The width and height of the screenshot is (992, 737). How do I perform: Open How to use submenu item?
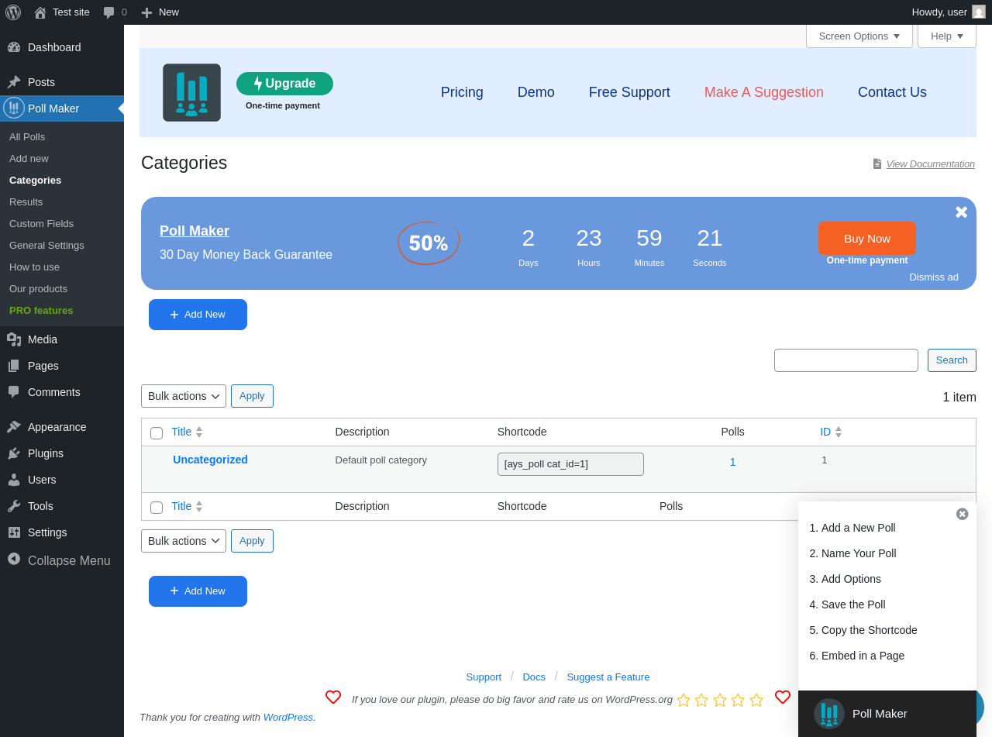34,267
